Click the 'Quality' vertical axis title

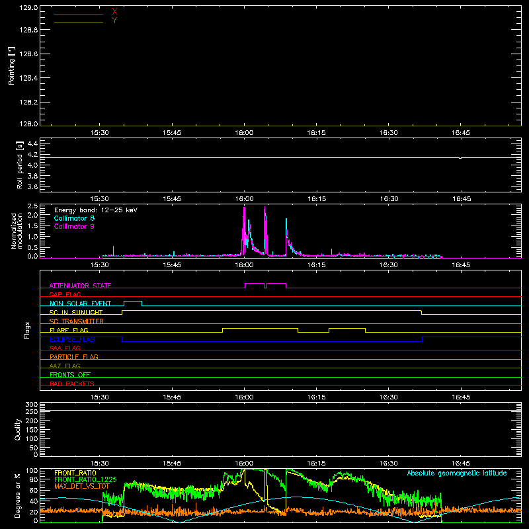point(18,429)
